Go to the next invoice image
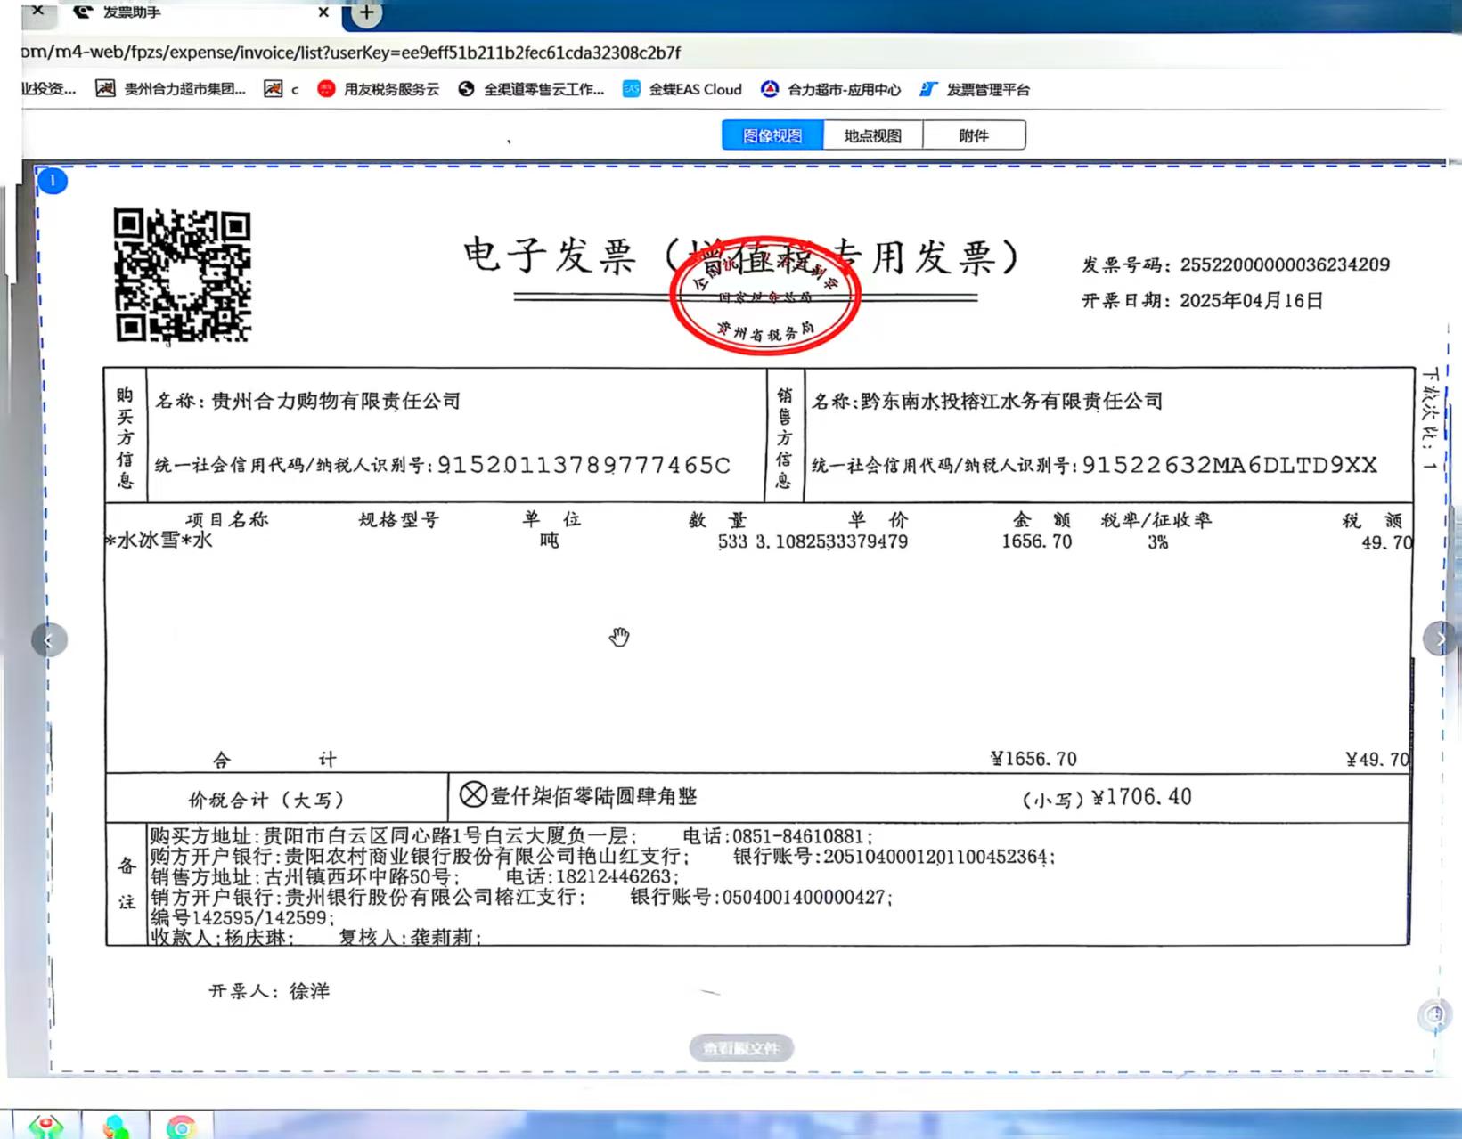Image resolution: width=1462 pixels, height=1139 pixels. tap(1439, 639)
